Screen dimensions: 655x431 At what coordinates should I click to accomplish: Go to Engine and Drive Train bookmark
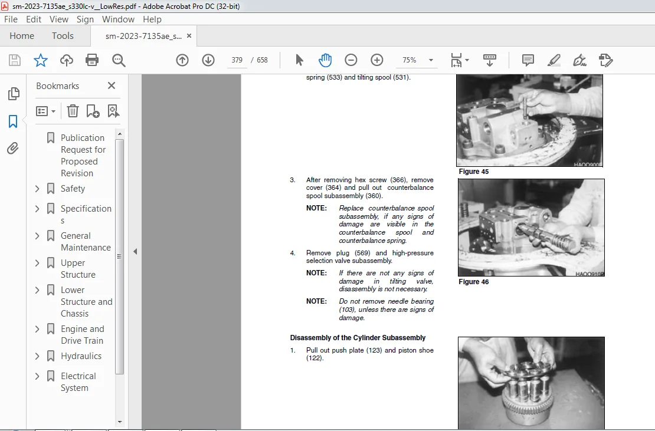tap(82, 335)
